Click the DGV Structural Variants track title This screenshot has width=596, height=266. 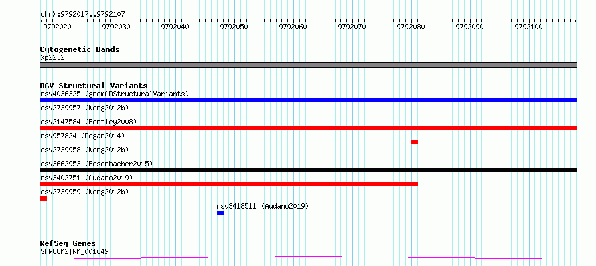click(94, 86)
